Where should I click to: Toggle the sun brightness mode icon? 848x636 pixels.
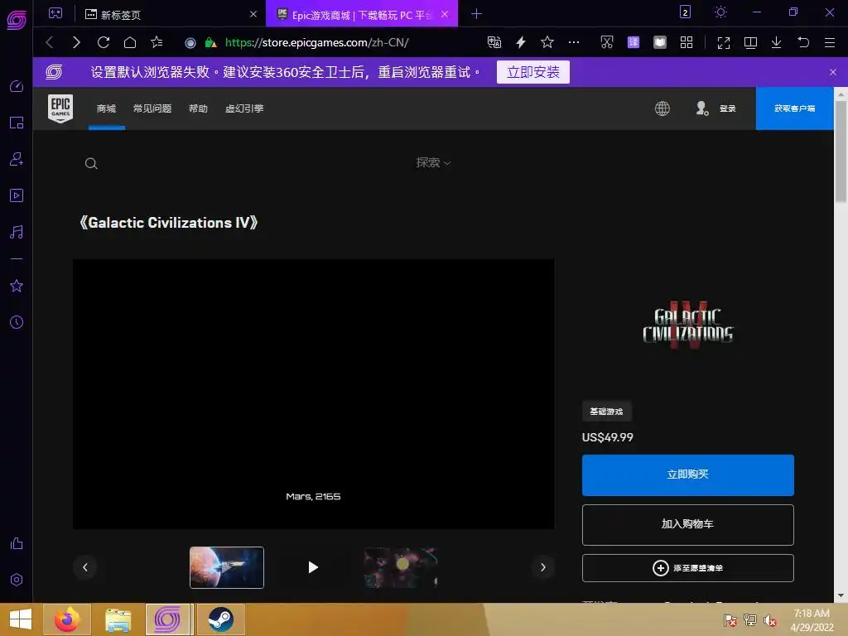coord(720,12)
